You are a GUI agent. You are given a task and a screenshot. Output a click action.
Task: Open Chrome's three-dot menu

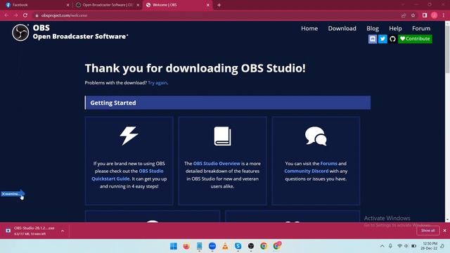coord(444,15)
